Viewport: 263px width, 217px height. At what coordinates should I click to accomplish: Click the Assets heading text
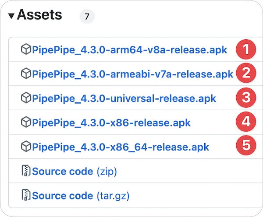39,15
